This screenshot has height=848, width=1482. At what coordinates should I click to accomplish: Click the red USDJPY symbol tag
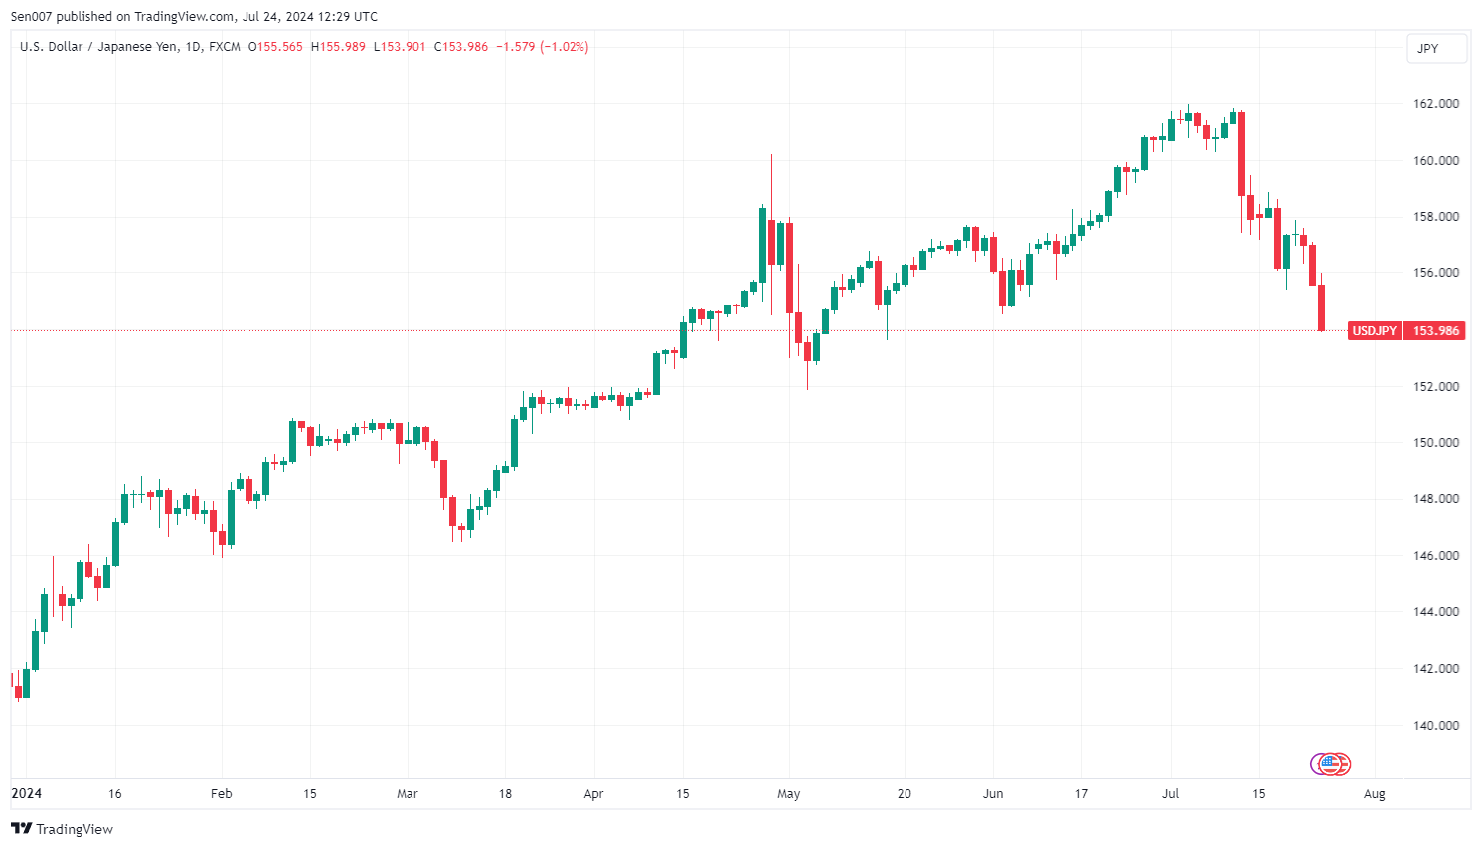pos(1374,331)
